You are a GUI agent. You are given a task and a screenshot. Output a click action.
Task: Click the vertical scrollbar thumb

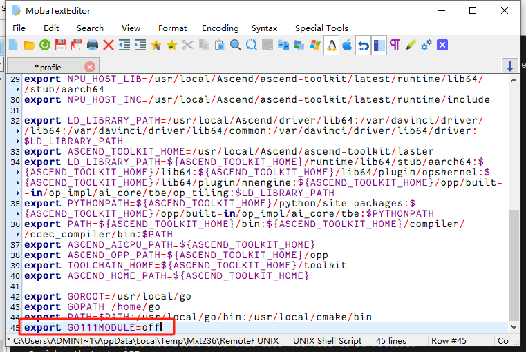514,265
